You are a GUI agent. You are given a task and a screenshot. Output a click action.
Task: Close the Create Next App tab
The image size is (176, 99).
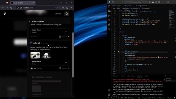click(x=34, y=3)
